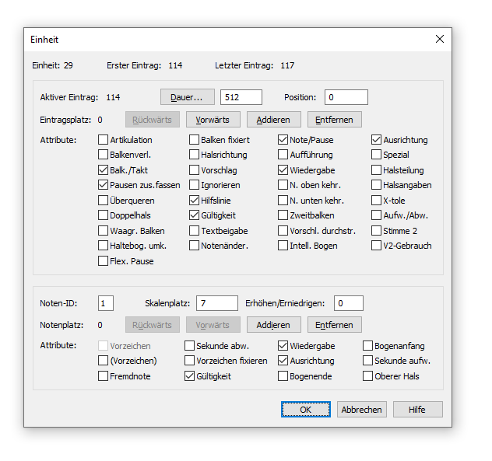Click the Erhöhen/Erniedrigen input field
The width and height of the screenshot is (492, 461).
[x=349, y=303]
